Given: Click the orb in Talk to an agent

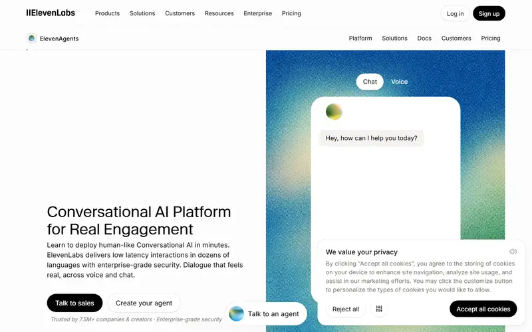Looking at the screenshot, I should tap(237, 313).
